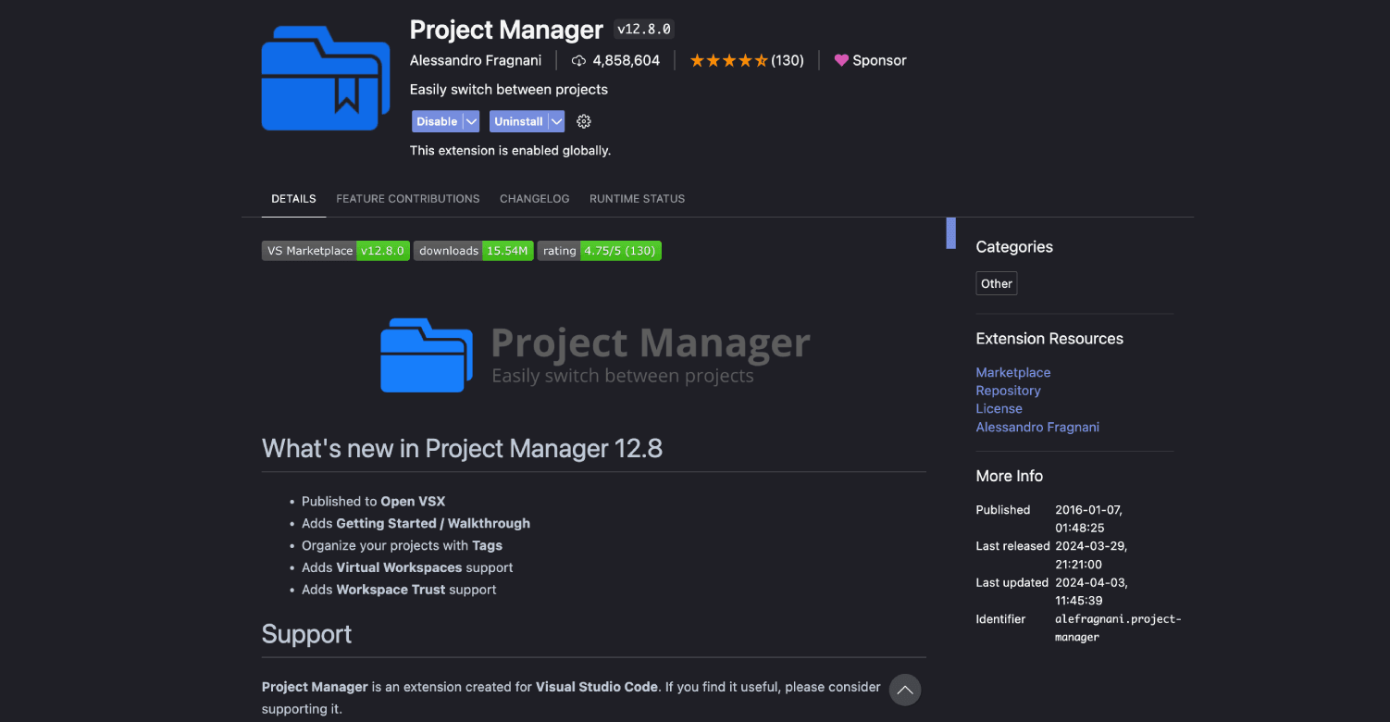The image size is (1390, 722).
Task: Open the Marketplace resource link
Action: (1012, 372)
